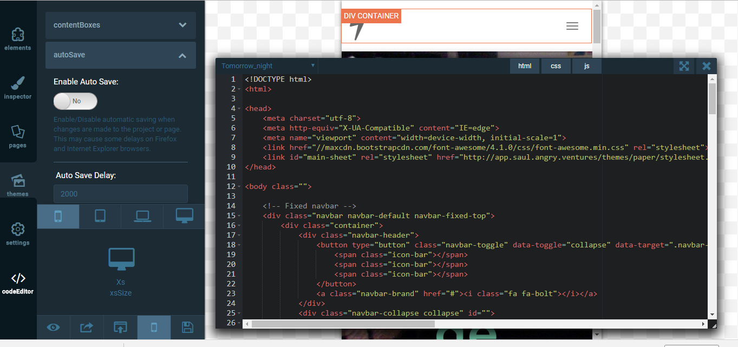Click the fullscreen expand icon in code editor
Screen dimensions: 738x347
684,66
